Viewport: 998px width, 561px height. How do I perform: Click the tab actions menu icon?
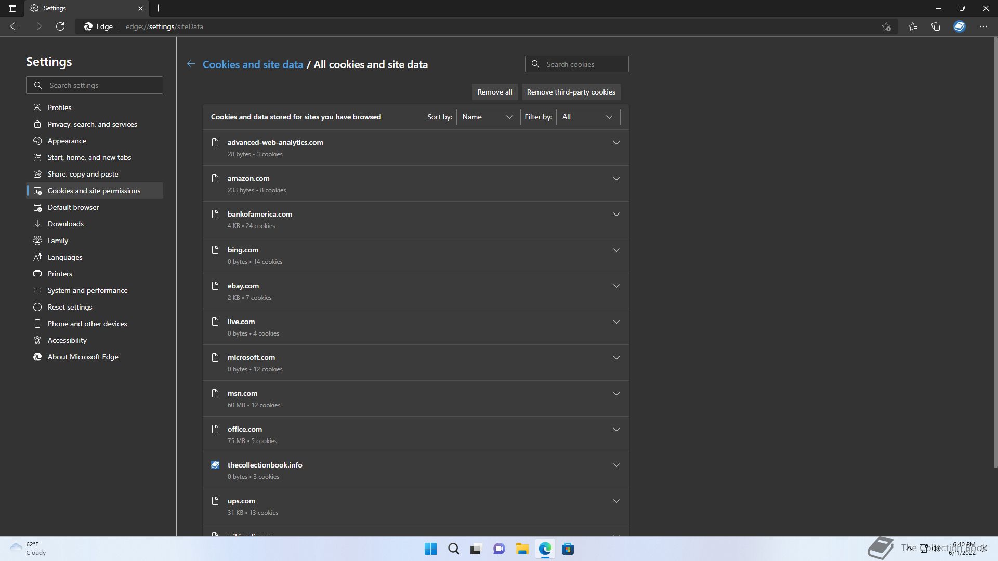click(12, 8)
